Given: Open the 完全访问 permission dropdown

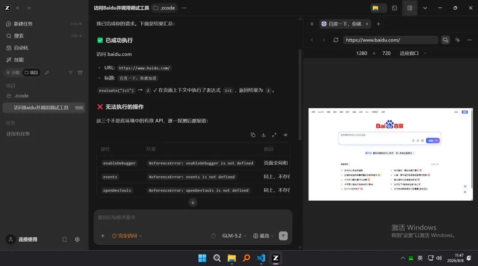Looking at the screenshot, I should tap(127, 236).
